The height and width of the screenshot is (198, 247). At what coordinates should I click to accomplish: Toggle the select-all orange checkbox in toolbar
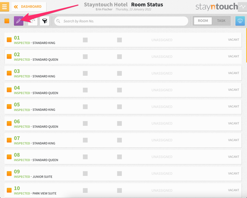[7, 21]
